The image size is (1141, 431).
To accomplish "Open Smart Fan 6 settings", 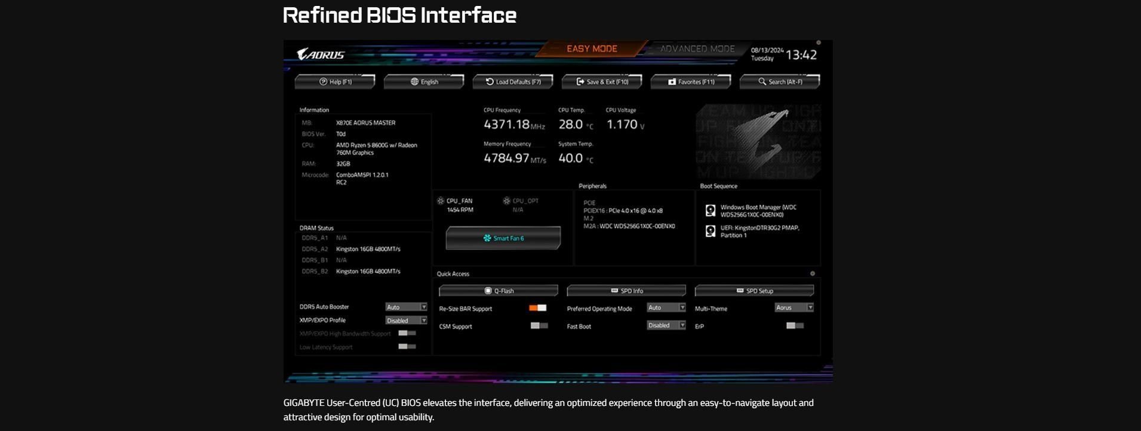I will click(x=503, y=238).
